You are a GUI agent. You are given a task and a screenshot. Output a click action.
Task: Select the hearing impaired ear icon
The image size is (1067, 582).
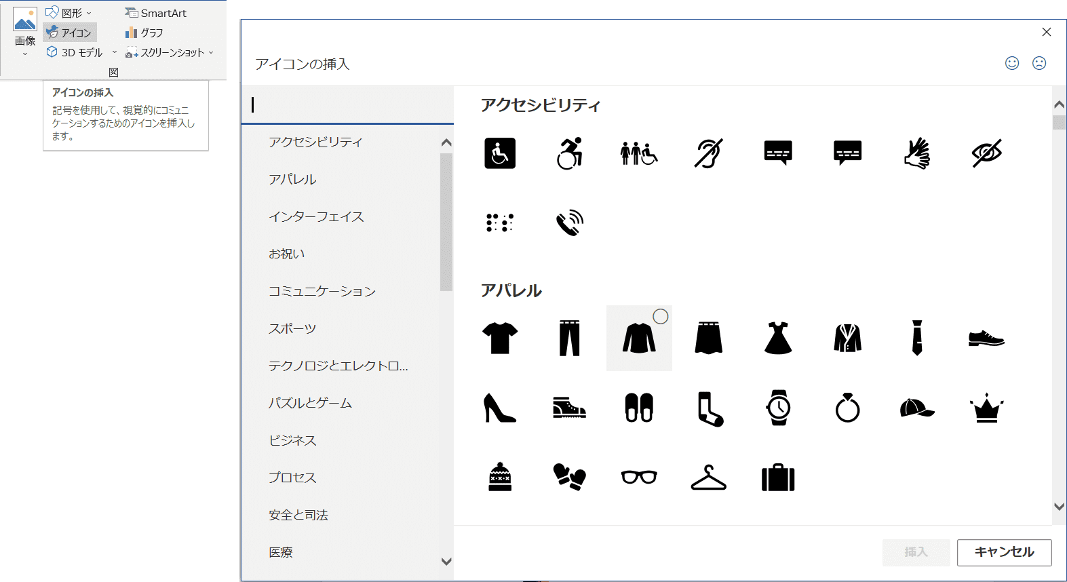pos(708,153)
